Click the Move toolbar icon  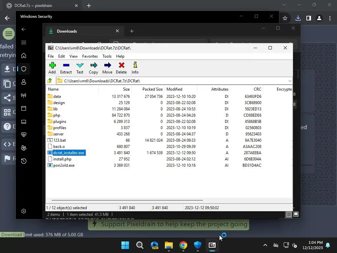click(x=107, y=68)
